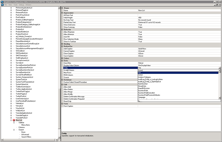
Task: Choose Analysis Category in the Entity dropdown
Action: [178, 77]
